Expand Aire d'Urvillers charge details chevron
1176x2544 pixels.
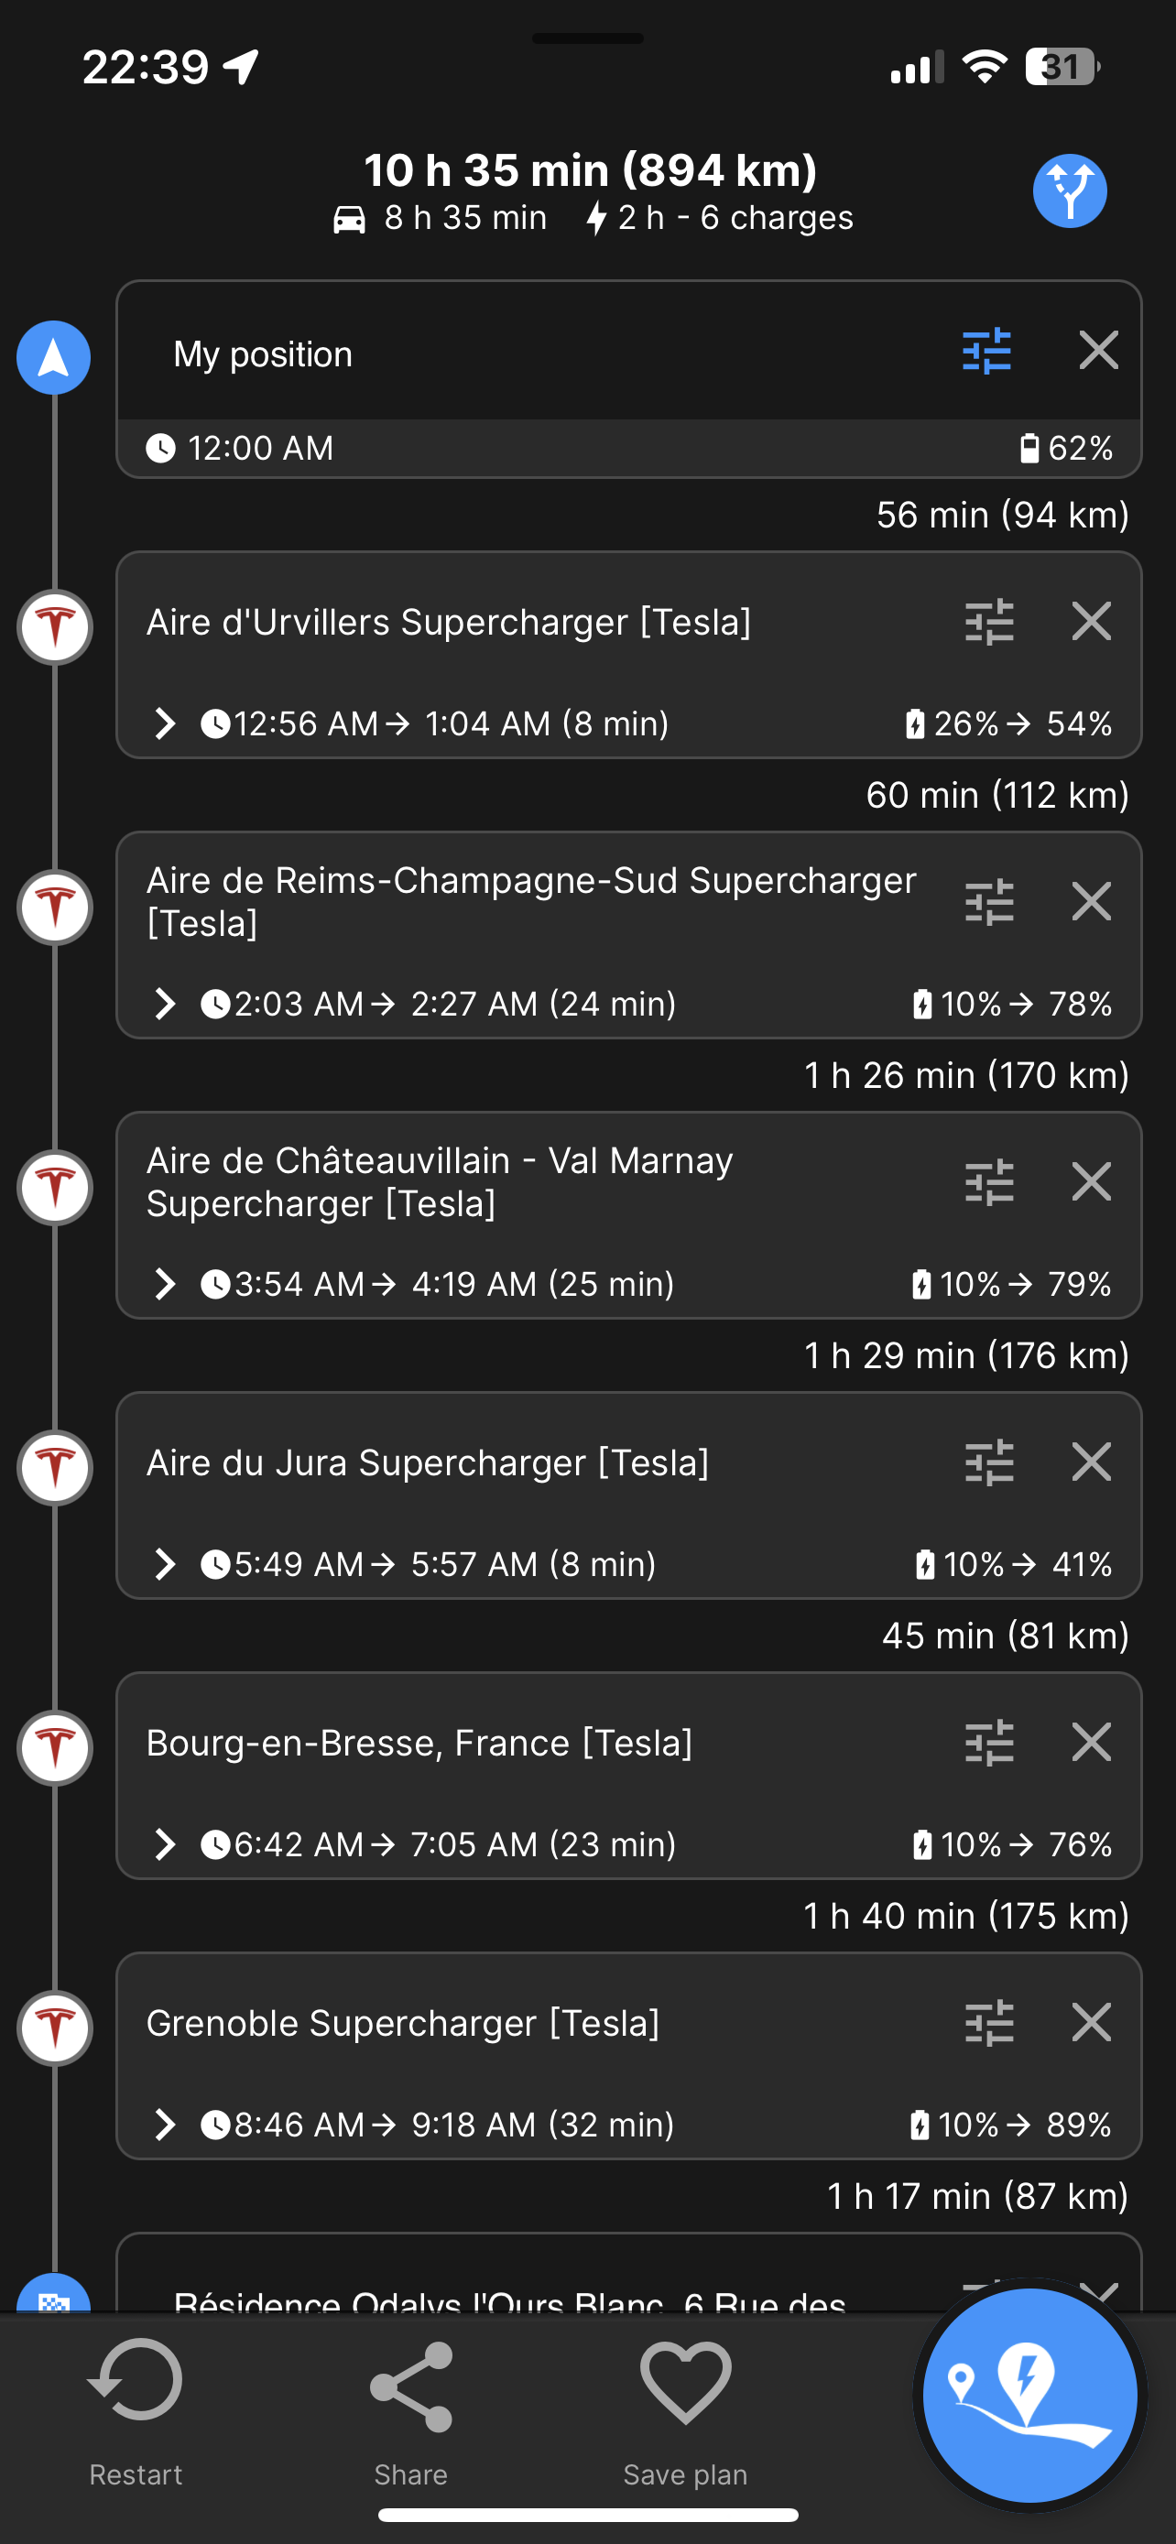tap(165, 723)
